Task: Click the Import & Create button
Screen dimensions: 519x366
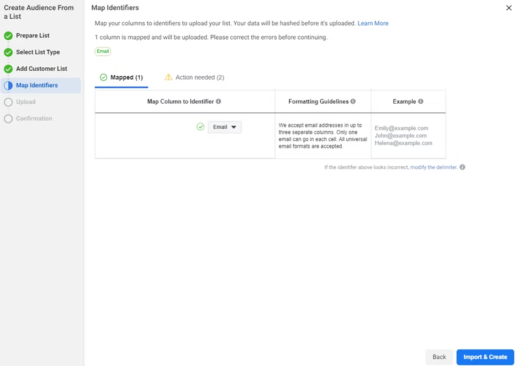Action: (485, 357)
